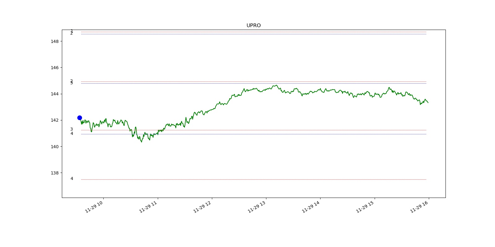This screenshot has height=247, width=495.
Task: Click the 146 y-axis tick label
Action: pyautogui.click(x=54, y=68)
